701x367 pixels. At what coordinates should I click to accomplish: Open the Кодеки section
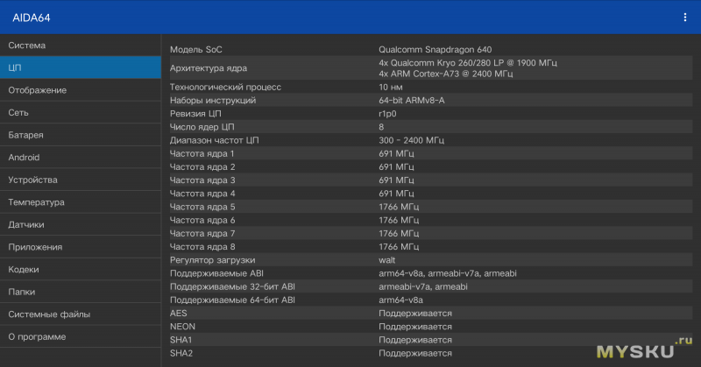[x=81, y=269]
